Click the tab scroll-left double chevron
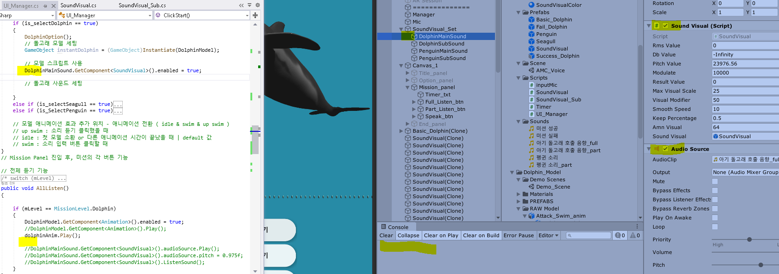 tap(241, 5)
